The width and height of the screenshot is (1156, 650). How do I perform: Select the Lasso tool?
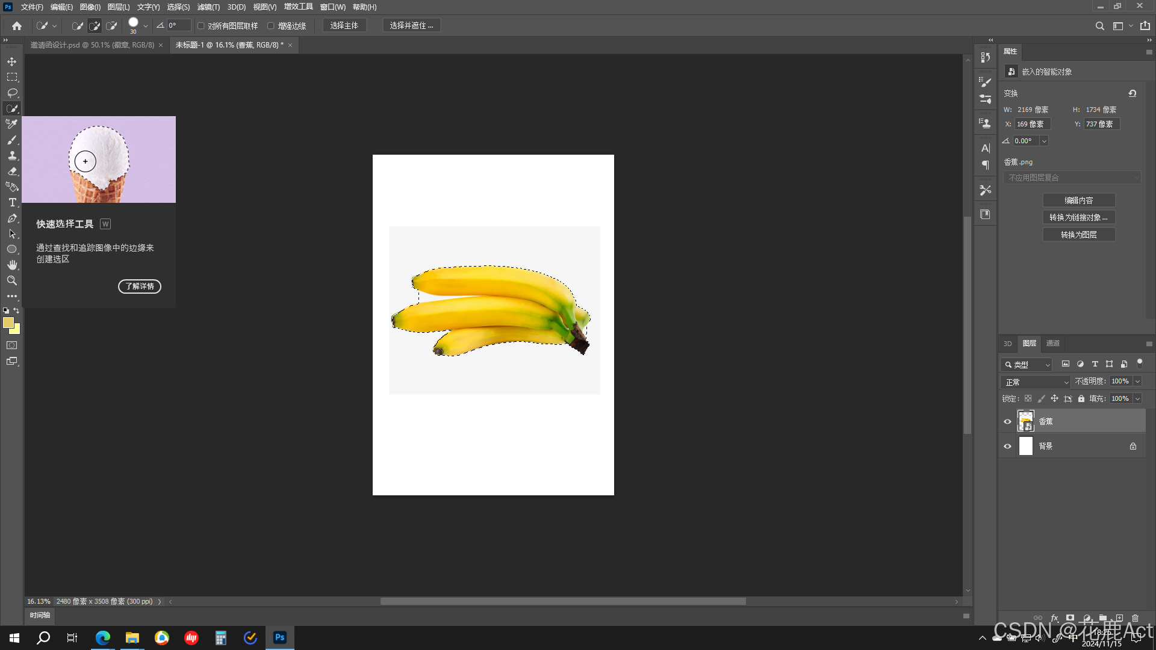(x=11, y=93)
